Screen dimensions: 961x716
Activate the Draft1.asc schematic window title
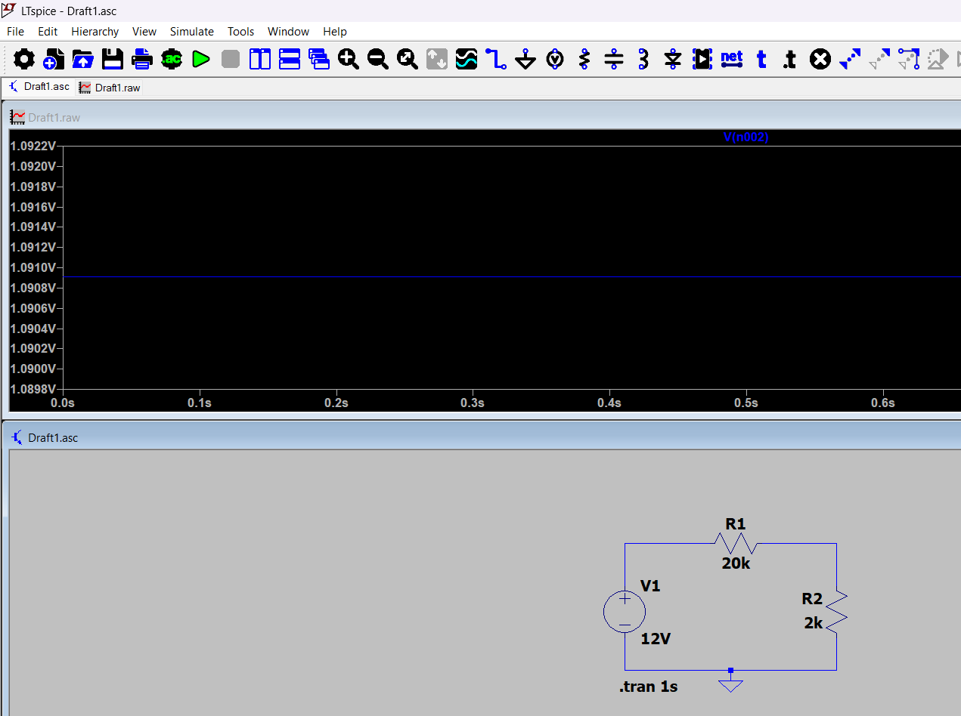pyautogui.click(x=53, y=437)
